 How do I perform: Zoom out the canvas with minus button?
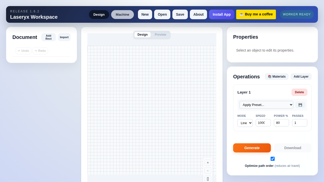click(x=208, y=171)
